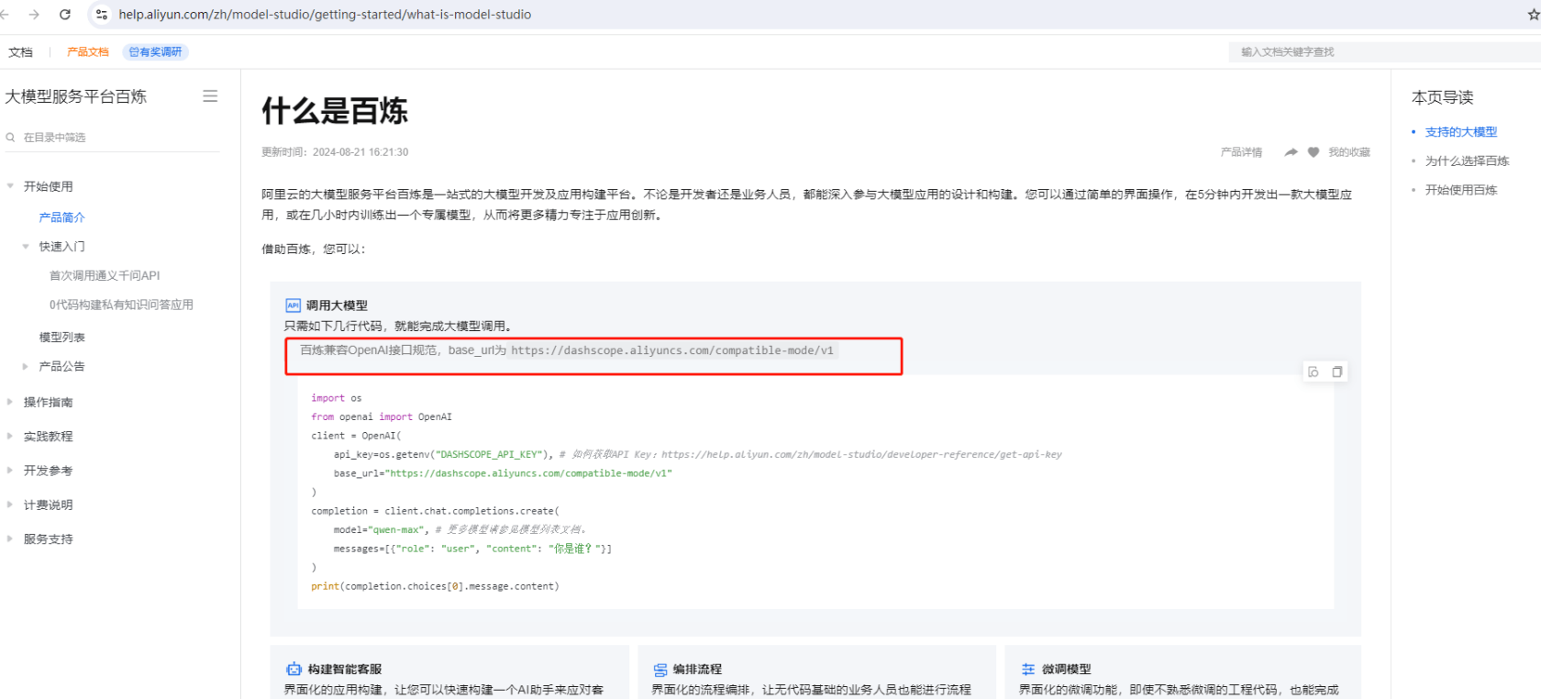Collapse the 开始使用 section arrow

click(10, 186)
